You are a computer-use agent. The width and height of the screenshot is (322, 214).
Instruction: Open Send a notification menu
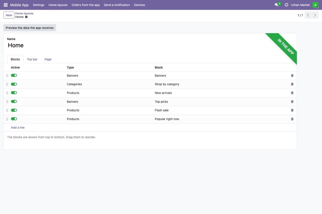point(117,5)
